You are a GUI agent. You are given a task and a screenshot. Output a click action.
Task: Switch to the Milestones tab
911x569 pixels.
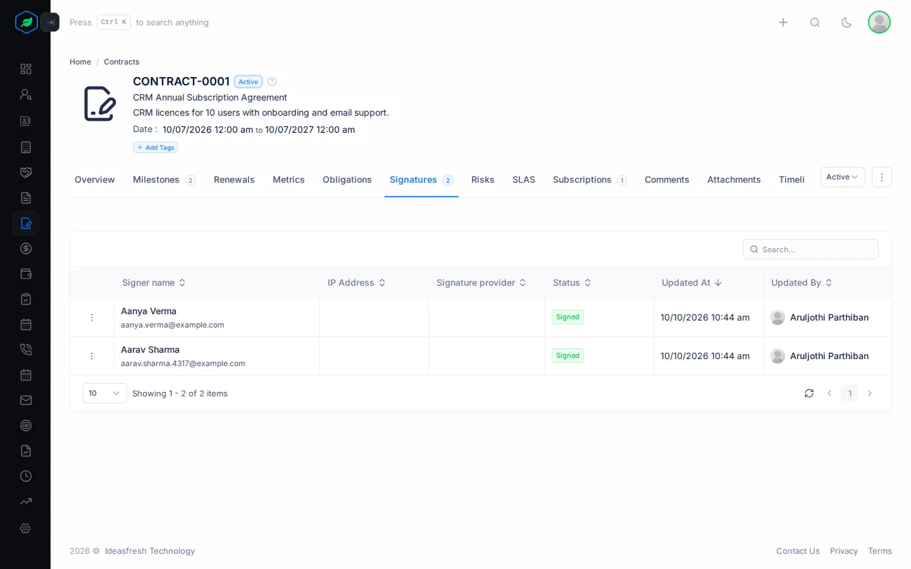[x=164, y=180]
